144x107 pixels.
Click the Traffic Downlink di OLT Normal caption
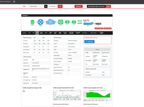click(61, 104)
